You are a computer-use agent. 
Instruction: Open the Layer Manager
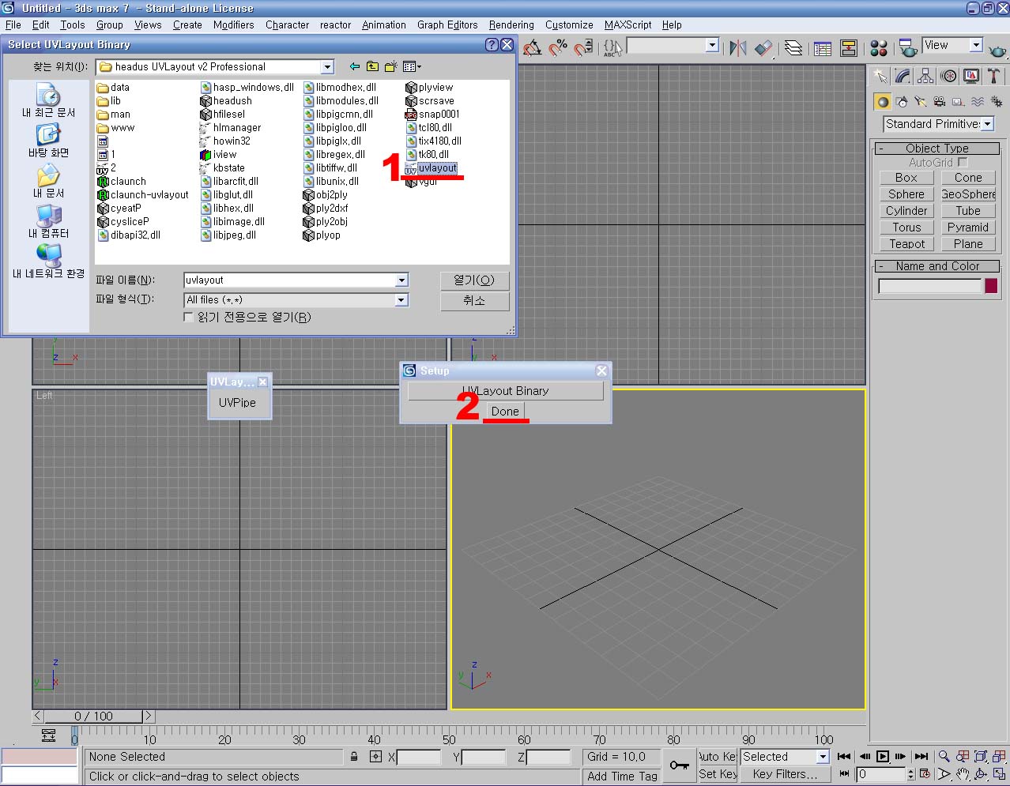coord(793,49)
